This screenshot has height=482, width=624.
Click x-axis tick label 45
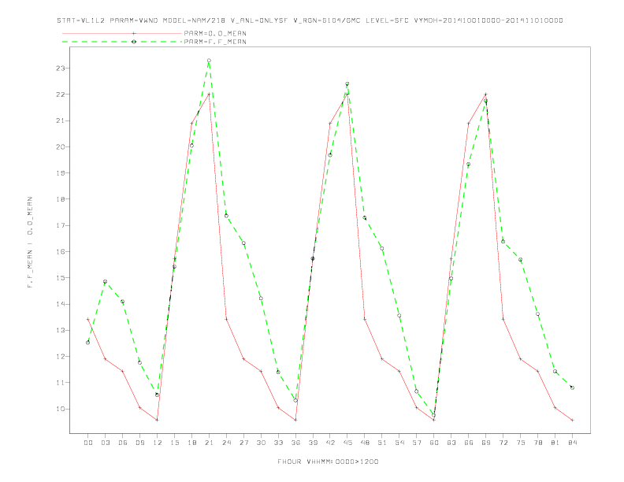coord(347,443)
